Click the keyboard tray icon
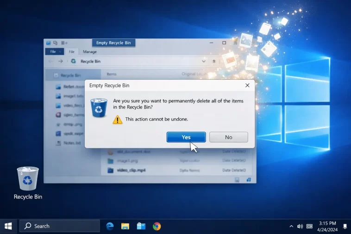Screen dimensions: 351x234 [x=309, y=227]
